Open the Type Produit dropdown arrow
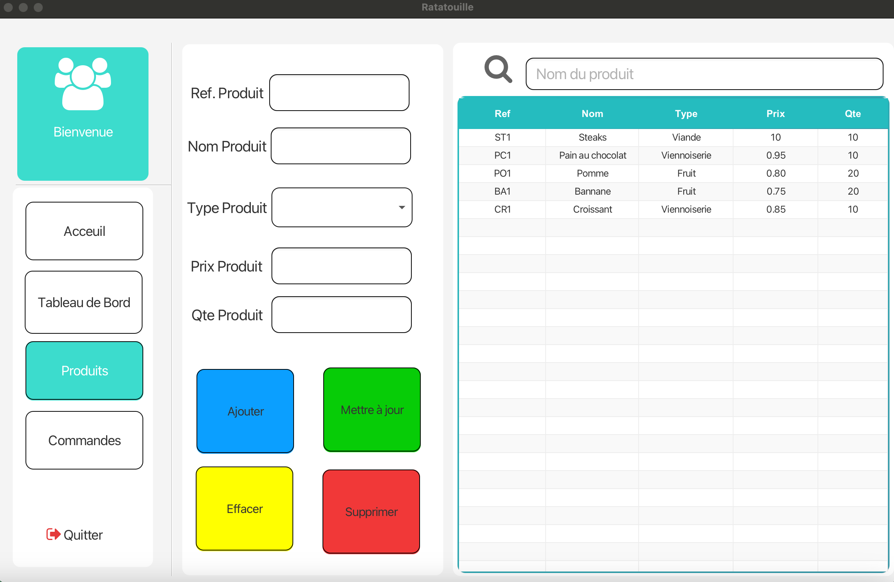Viewport: 894px width, 582px height. click(402, 207)
